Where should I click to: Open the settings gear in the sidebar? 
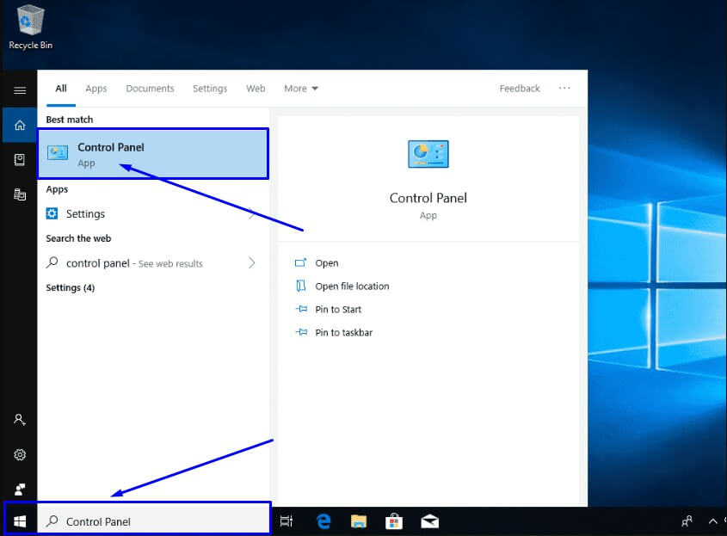(x=20, y=454)
